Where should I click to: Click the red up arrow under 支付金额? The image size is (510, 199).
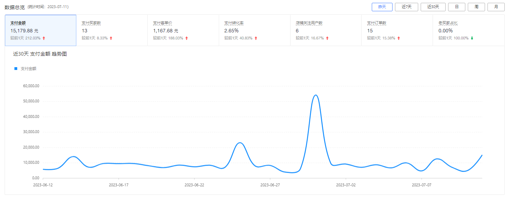44,38
